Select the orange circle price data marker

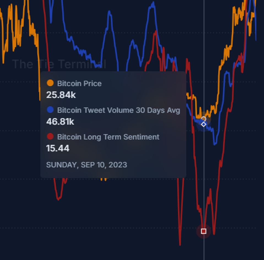coord(203,119)
